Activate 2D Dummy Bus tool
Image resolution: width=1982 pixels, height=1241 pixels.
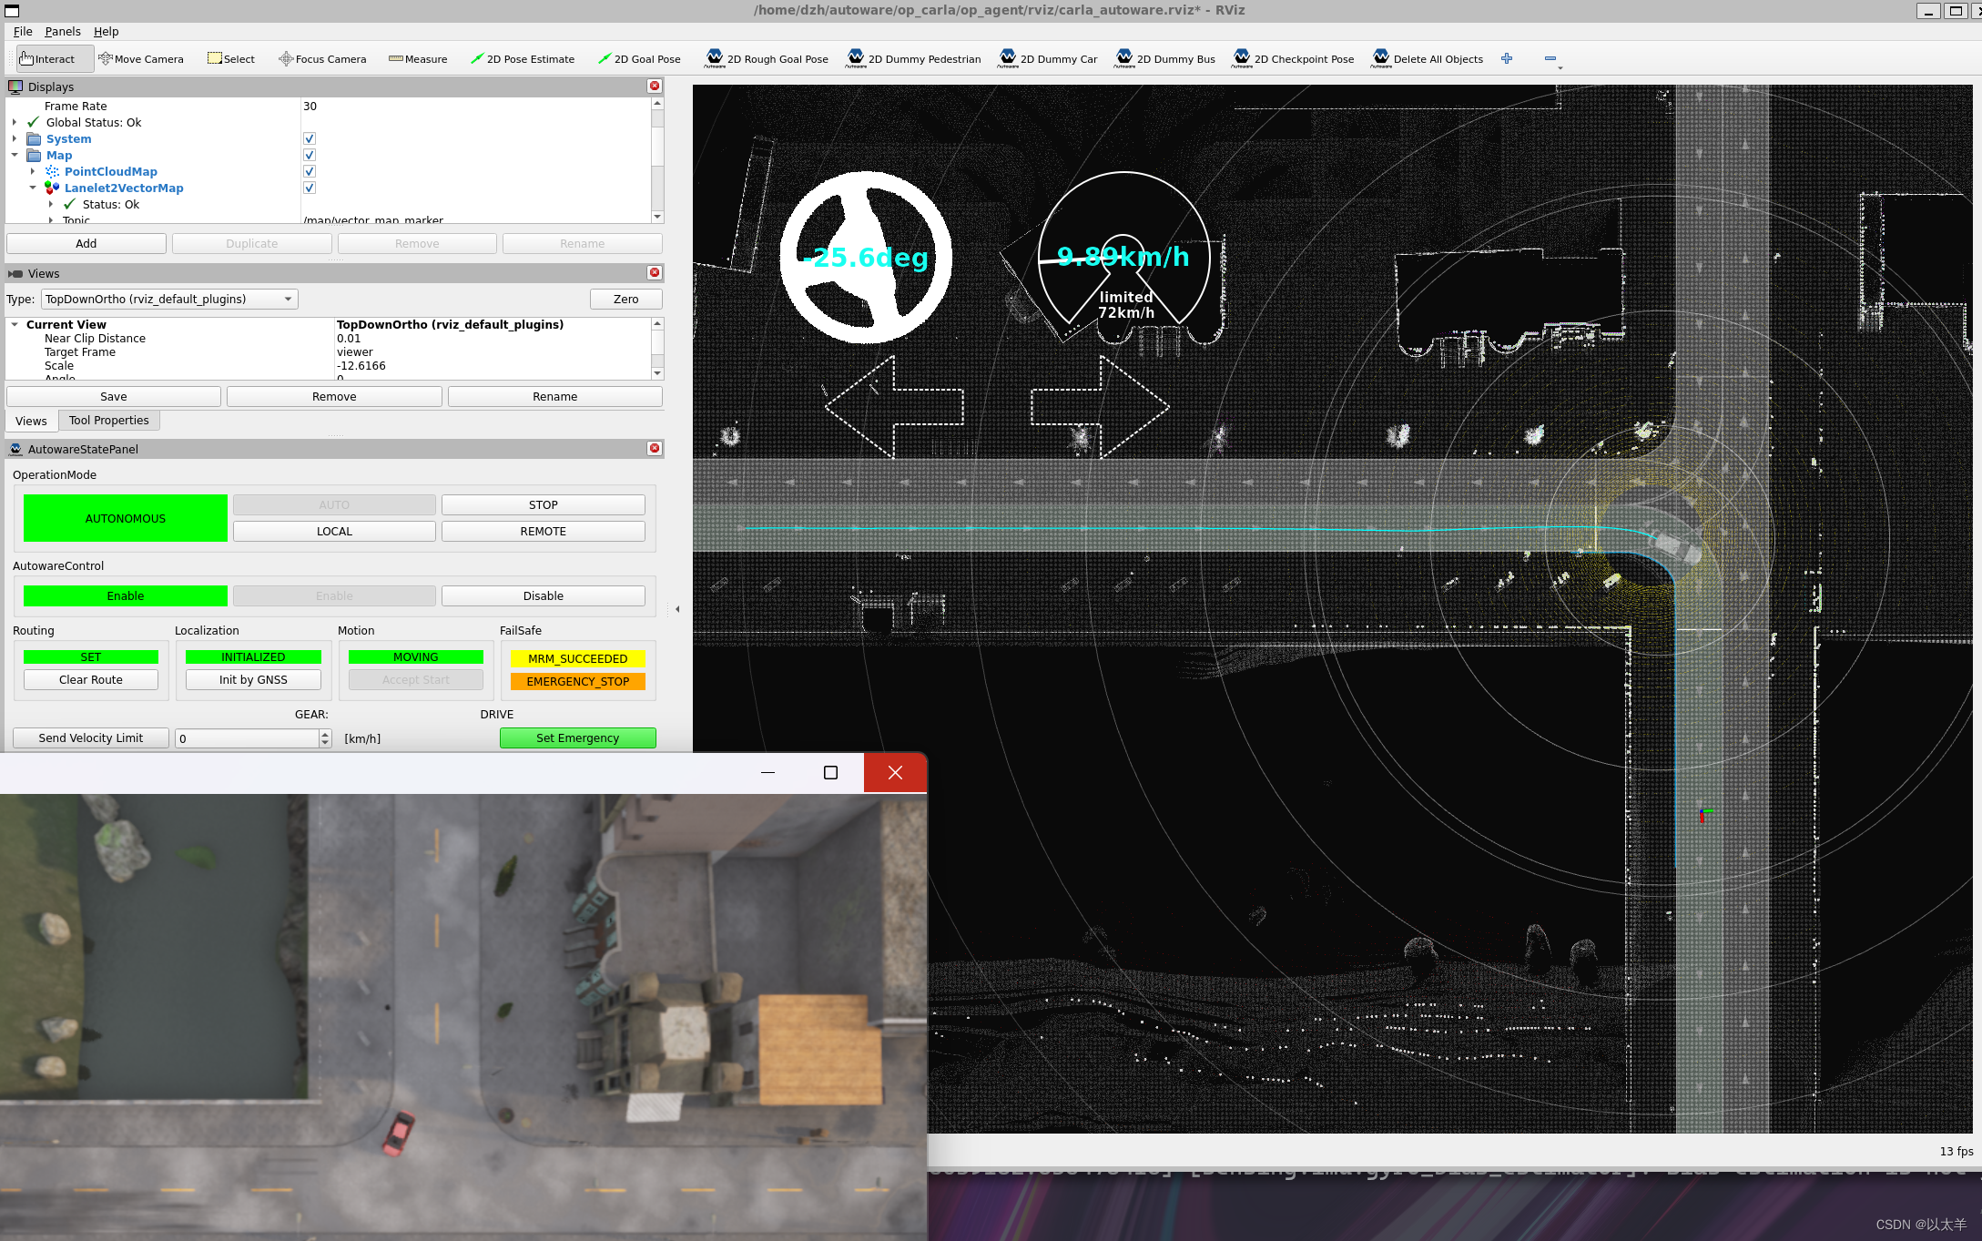click(1165, 59)
